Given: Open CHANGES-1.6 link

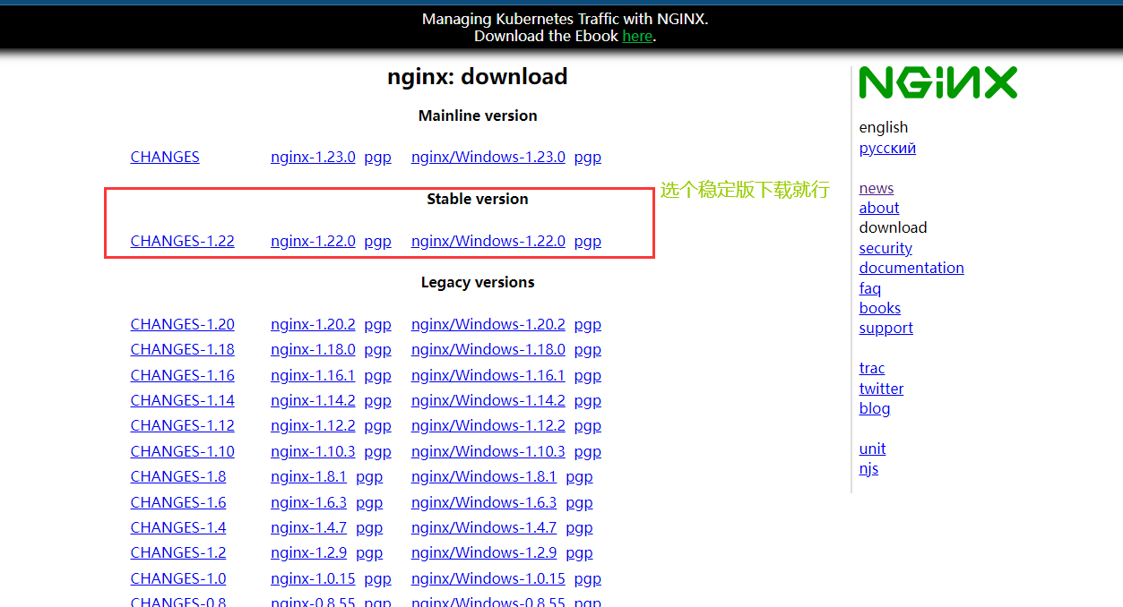Looking at the screenshot, I should point(178,502).
